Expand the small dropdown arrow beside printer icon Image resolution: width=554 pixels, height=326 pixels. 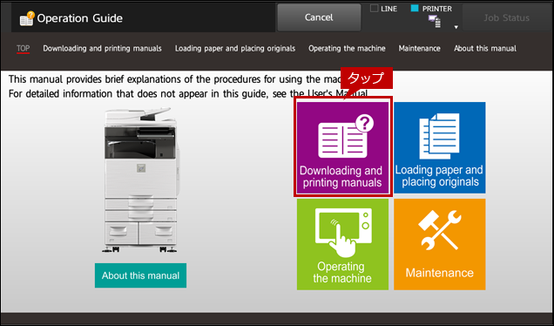click(x=456, y=27)
